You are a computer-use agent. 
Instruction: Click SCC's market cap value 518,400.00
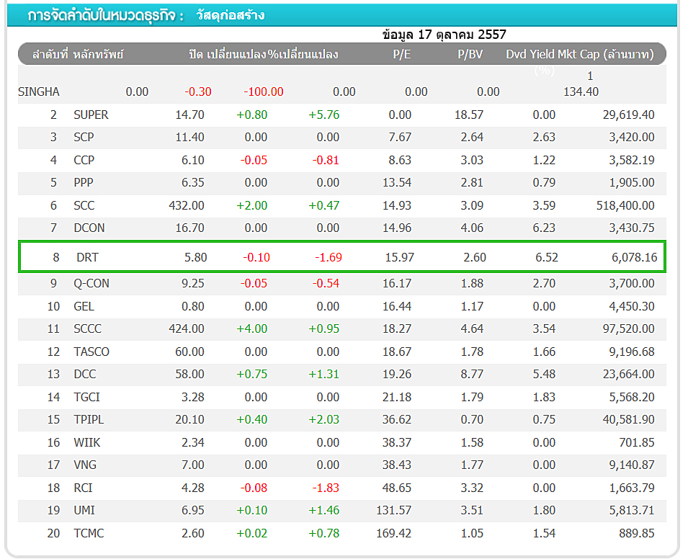click(x=625, y=205)
